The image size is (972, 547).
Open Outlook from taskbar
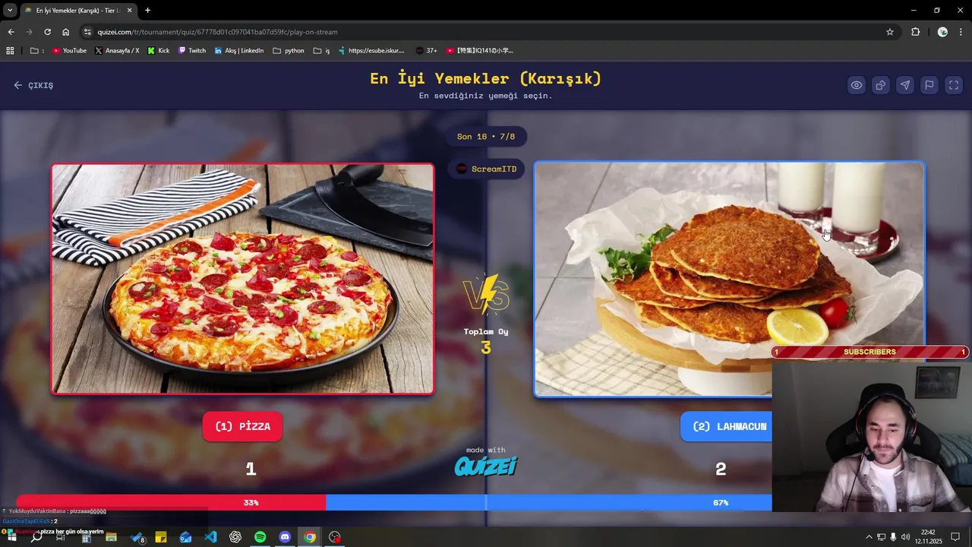pos(186,537)
